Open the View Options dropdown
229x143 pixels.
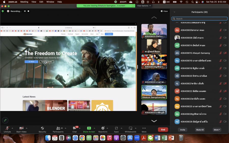pos(144,6)
